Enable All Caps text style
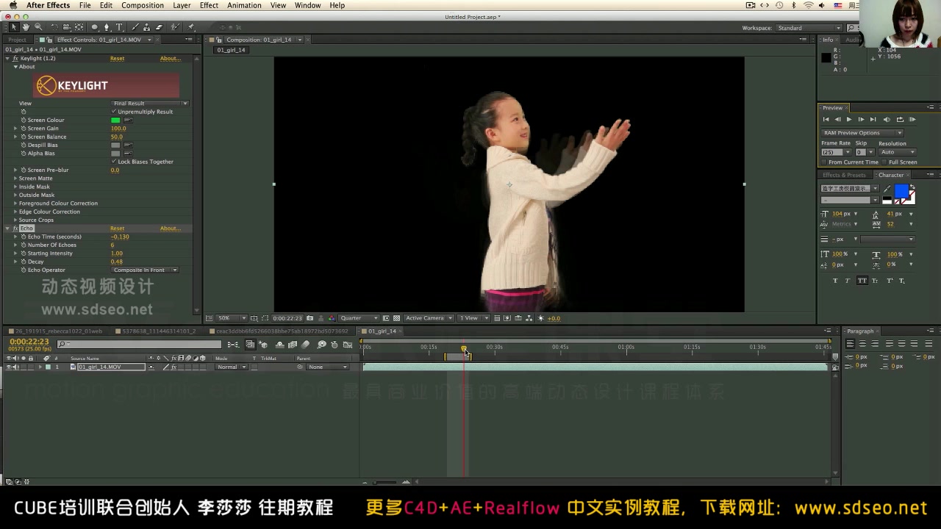 click(862, 281)
